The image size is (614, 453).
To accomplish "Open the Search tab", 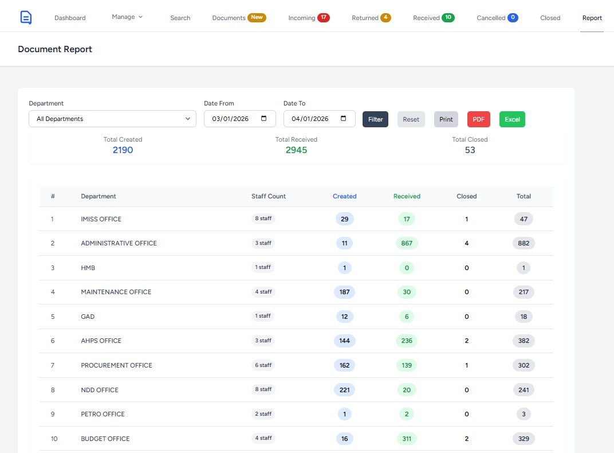I will tap(180, 18).
